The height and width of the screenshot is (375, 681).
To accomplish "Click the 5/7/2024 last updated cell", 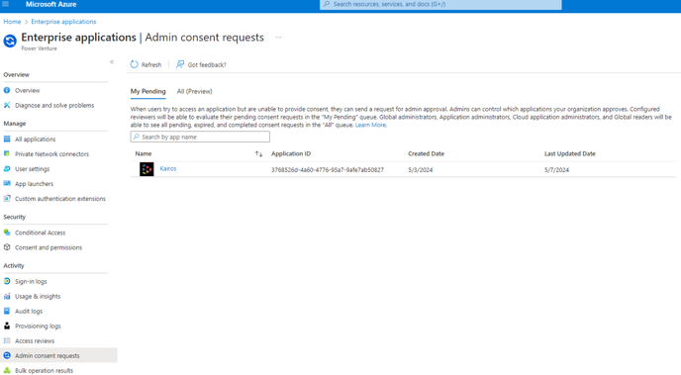I will 557,170.
